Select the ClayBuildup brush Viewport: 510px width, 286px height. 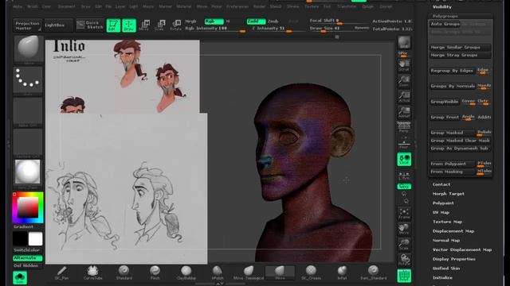click(x=186, y=272)
